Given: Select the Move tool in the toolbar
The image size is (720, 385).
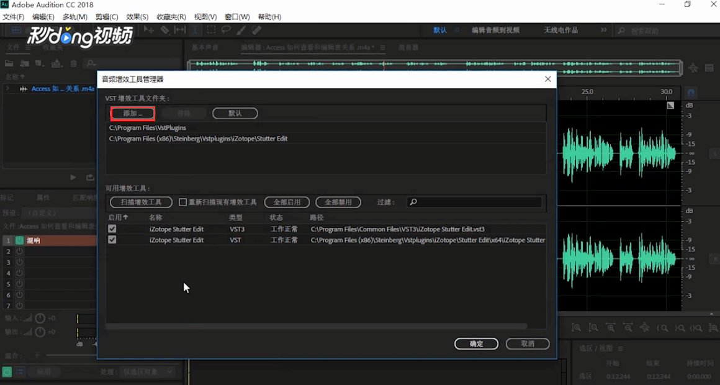Looking at the screenshot, I should tap(148, 30).
